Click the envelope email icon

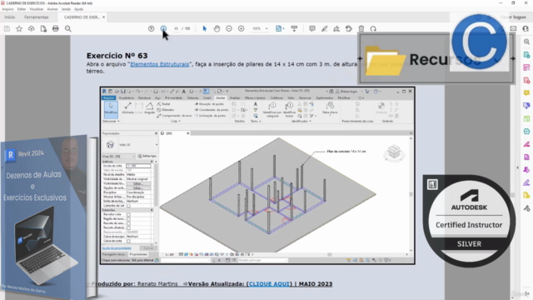[x=513, y=29]
